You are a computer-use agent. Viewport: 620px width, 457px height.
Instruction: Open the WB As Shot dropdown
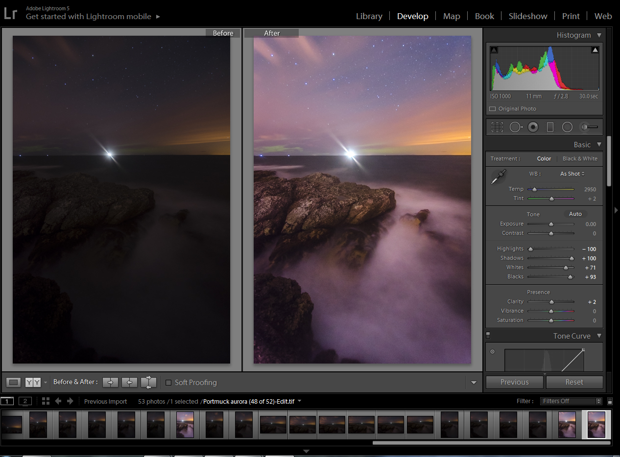pyautogui.click(x=572, y=174)
